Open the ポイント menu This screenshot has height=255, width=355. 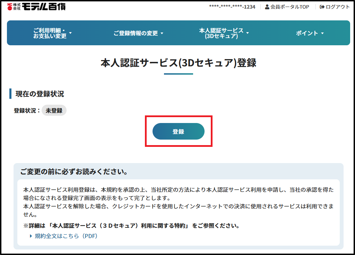[x=307, y=33]
